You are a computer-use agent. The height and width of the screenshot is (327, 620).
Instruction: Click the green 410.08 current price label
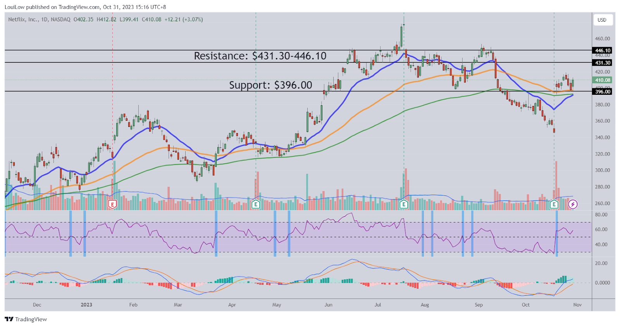point(603,80)
